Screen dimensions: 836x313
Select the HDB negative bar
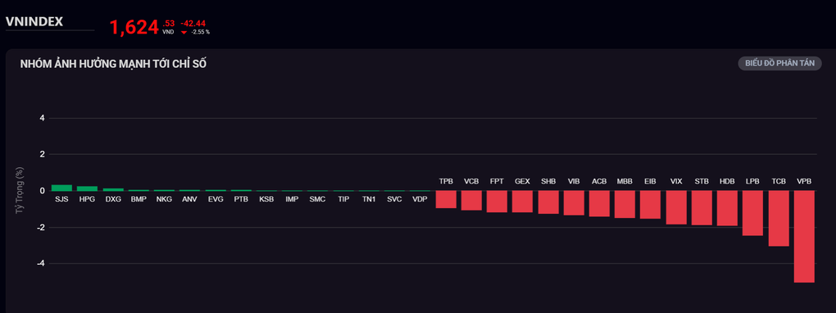[x=727, y=208]
